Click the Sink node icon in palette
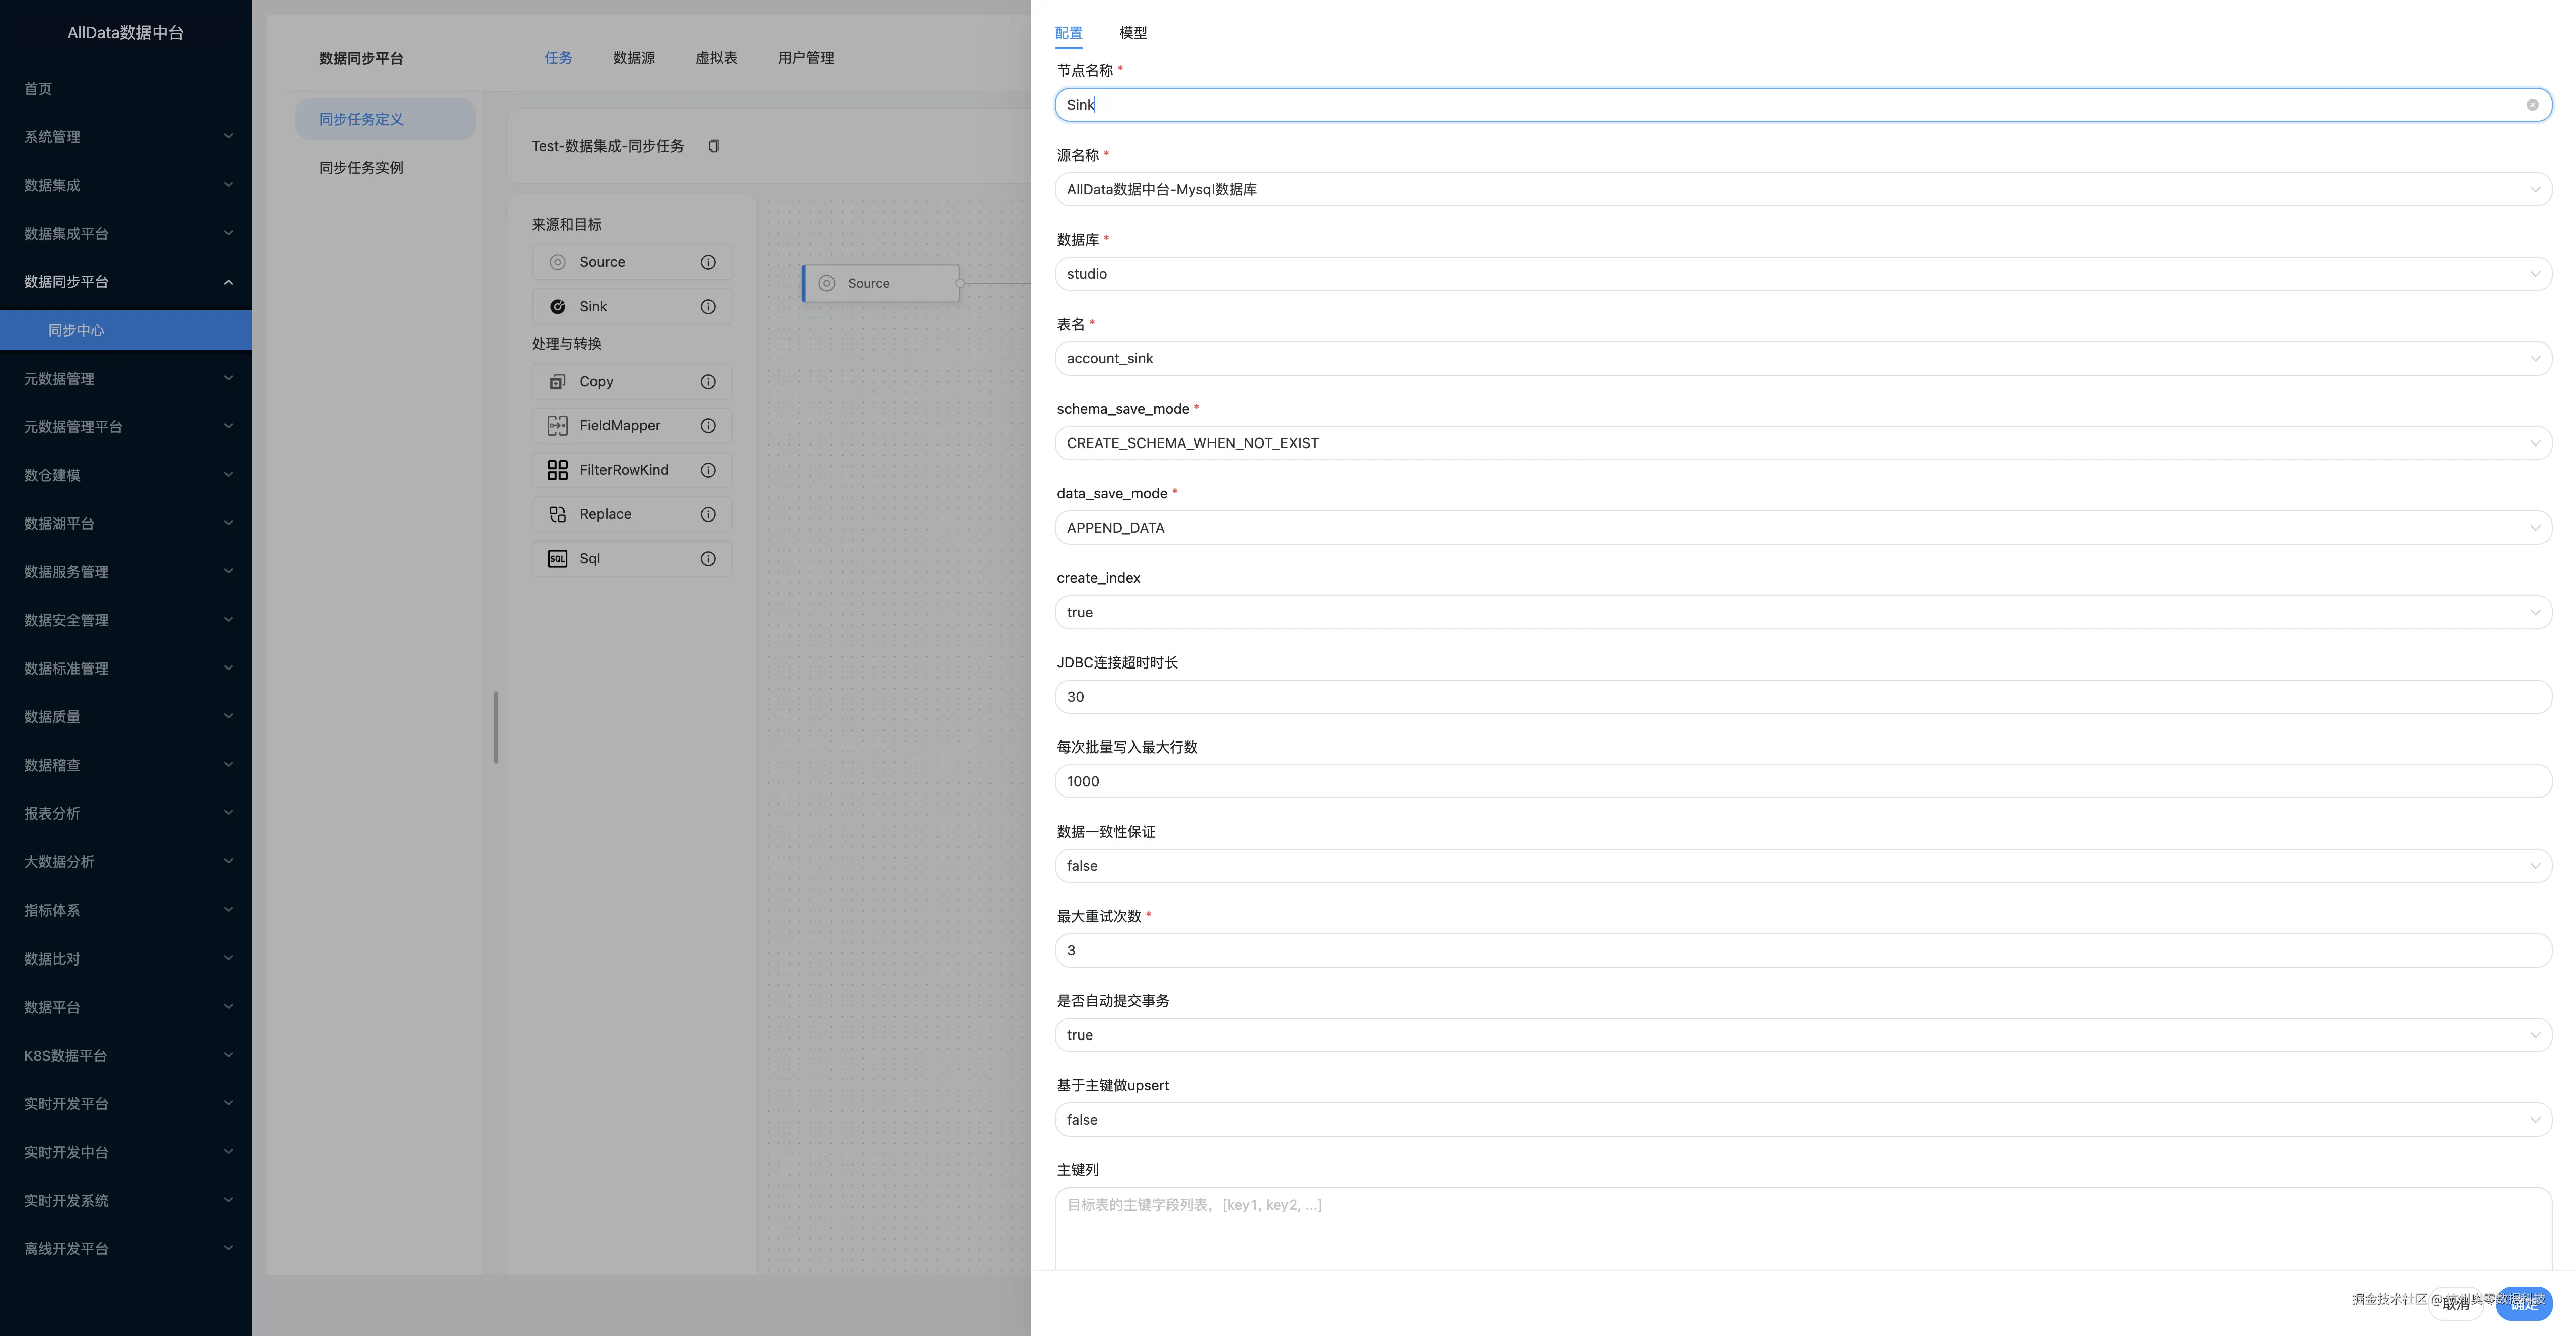 557,306
